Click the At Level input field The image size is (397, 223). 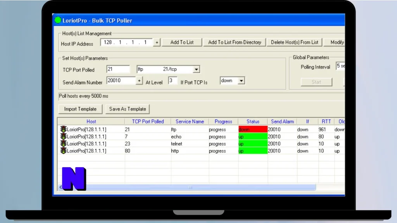click(x=173, y=81)
